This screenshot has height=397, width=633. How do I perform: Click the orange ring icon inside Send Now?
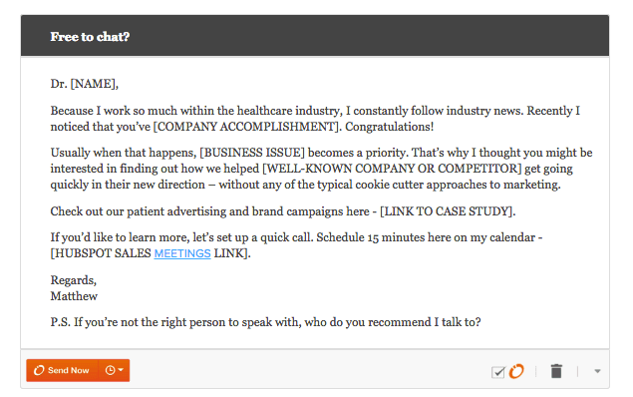click(x=39, y=370)
